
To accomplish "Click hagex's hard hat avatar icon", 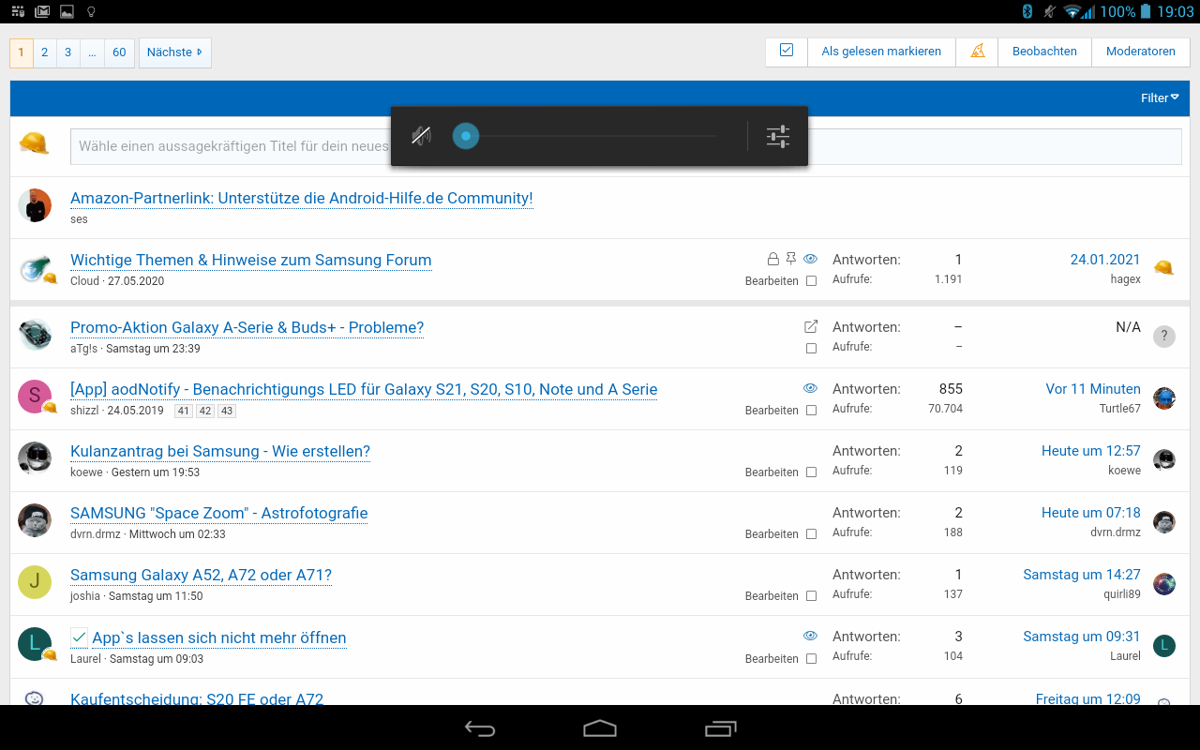I will pyautogui.click(x=1164, y=268).
